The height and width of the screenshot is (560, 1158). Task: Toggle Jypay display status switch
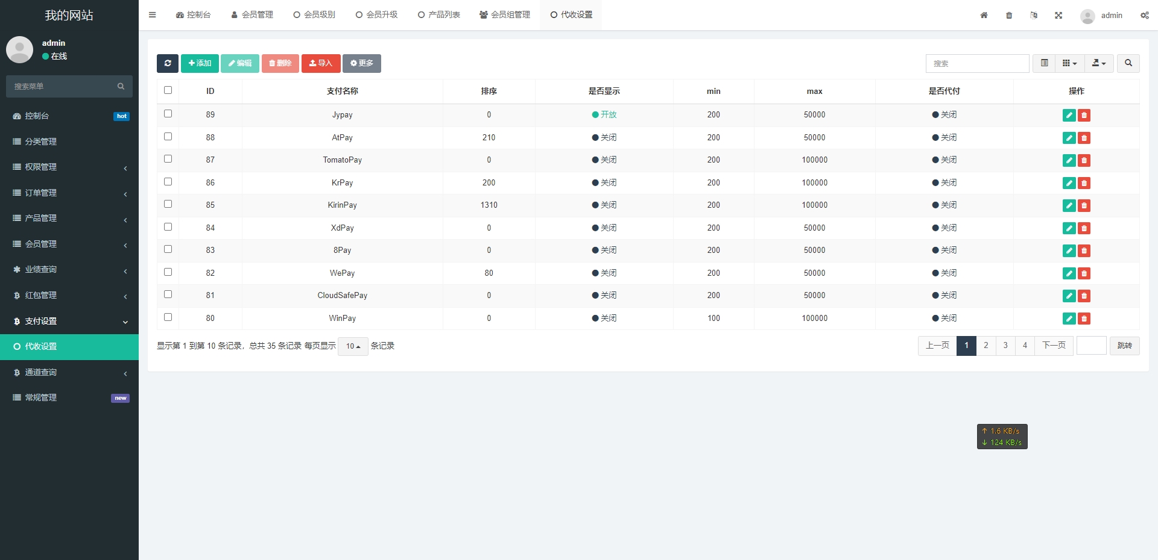(x=604, y=114)
